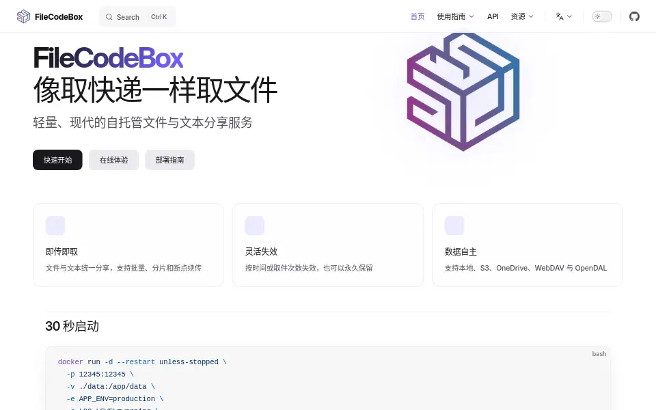Screen dimensions: 656x410
Task: Click the 文件与文本统一分享 description text
Action: (124, 268)
